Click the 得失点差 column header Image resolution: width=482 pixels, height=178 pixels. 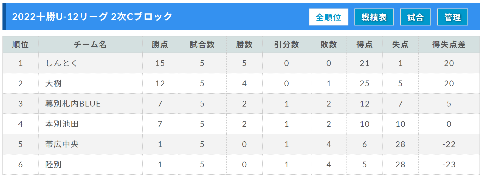449,44
